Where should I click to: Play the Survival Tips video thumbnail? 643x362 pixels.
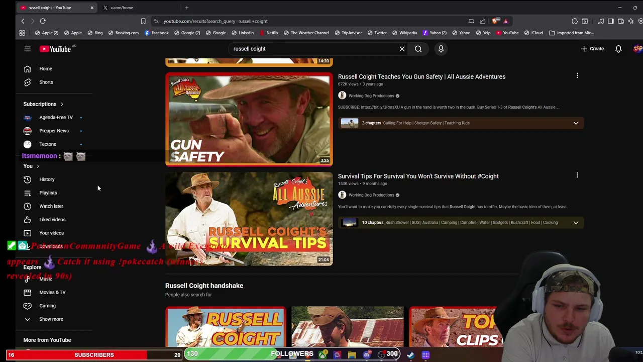[249, 219]
